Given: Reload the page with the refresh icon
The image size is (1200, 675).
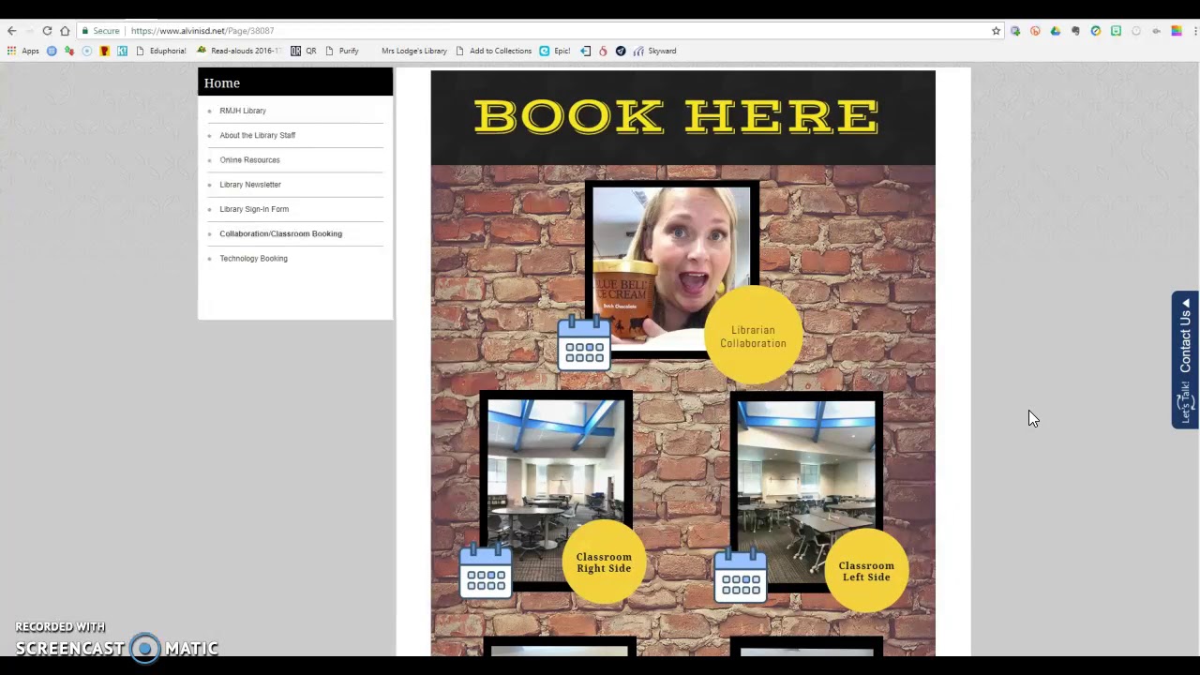Looking at the screenshot, I should point(47,31).
